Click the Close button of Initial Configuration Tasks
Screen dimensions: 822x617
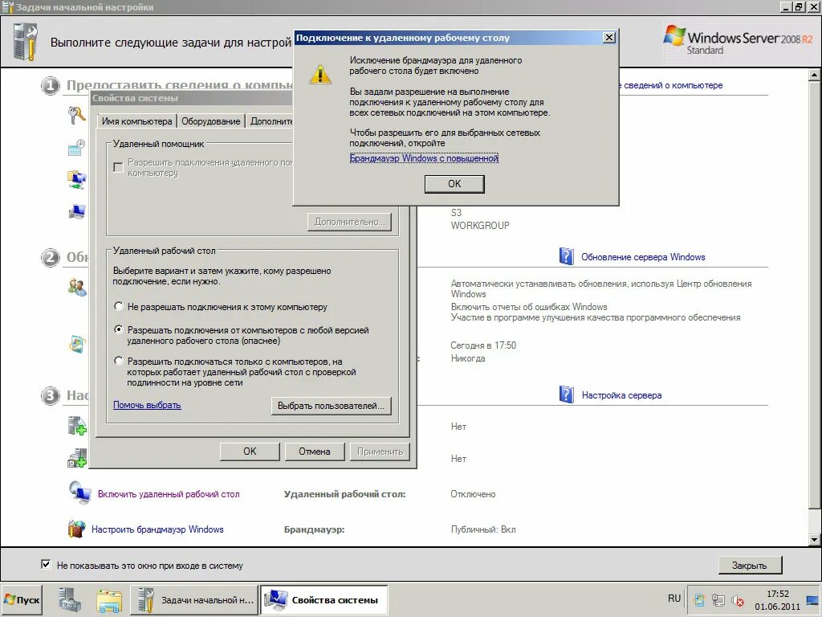749,565
